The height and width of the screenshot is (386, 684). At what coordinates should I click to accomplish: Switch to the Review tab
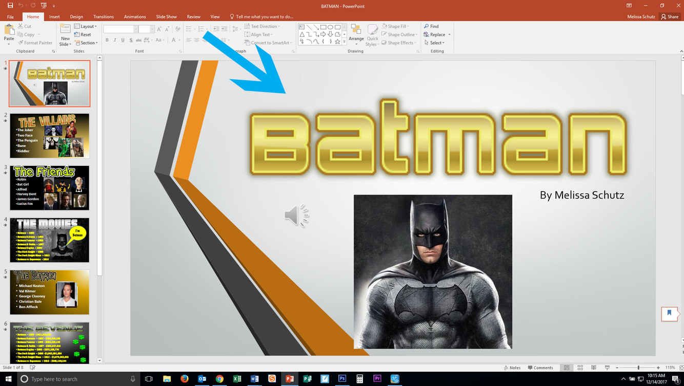pyautogui.click(x=194, y=17)
